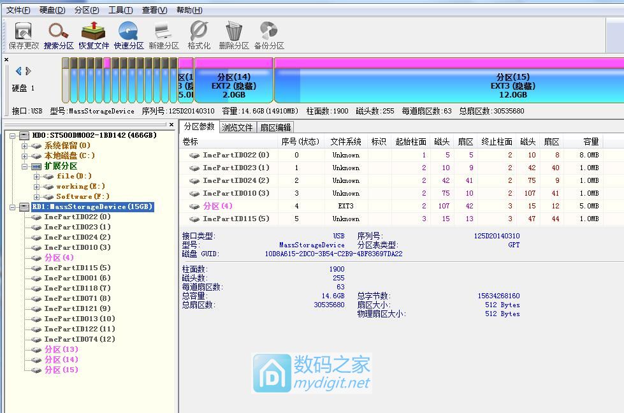Screen dimensions: 624x413
Task: Select the ImcPartID022(0) row in partition table
Action: click(391, 155)
